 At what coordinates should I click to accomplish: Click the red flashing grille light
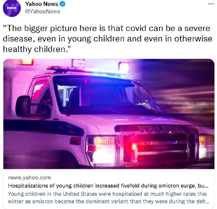point(134,147)
